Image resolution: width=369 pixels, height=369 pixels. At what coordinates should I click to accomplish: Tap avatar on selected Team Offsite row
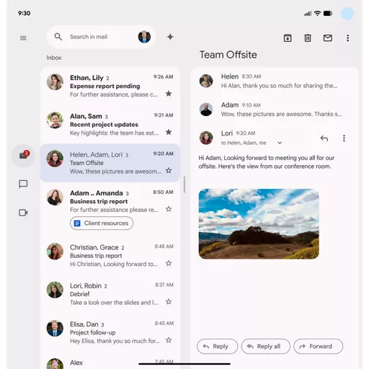coord(55,159)
